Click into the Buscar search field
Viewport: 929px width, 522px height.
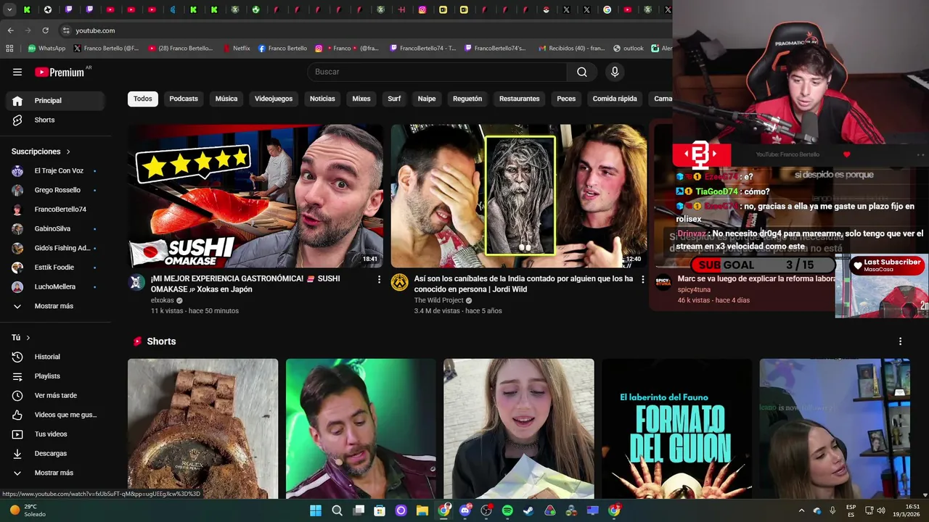coord(438,72)
